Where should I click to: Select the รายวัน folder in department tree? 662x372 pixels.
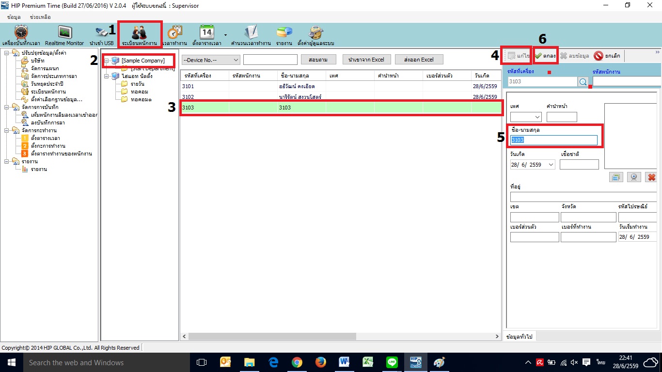[137, 84]
